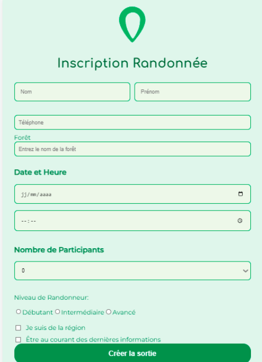Click the Inscription Randonnée heading
This screenshot has width=262, height=362.
coord(132,63)
